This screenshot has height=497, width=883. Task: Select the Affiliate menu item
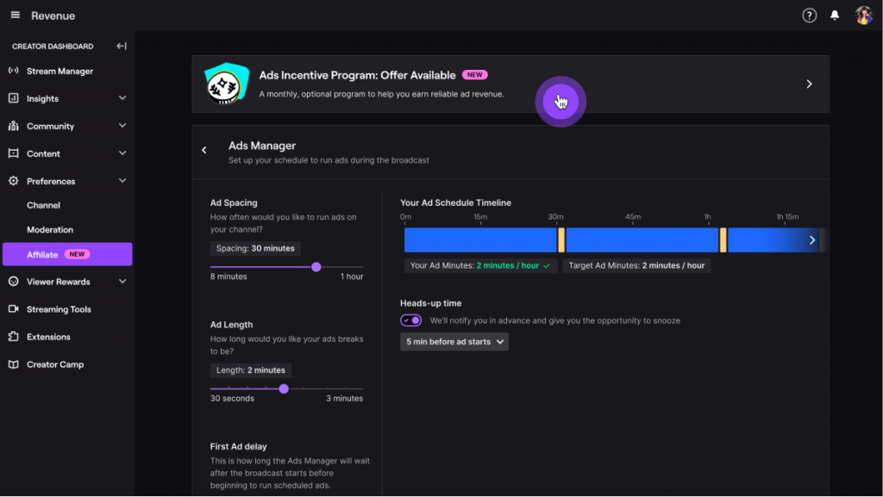coord(67,254)
